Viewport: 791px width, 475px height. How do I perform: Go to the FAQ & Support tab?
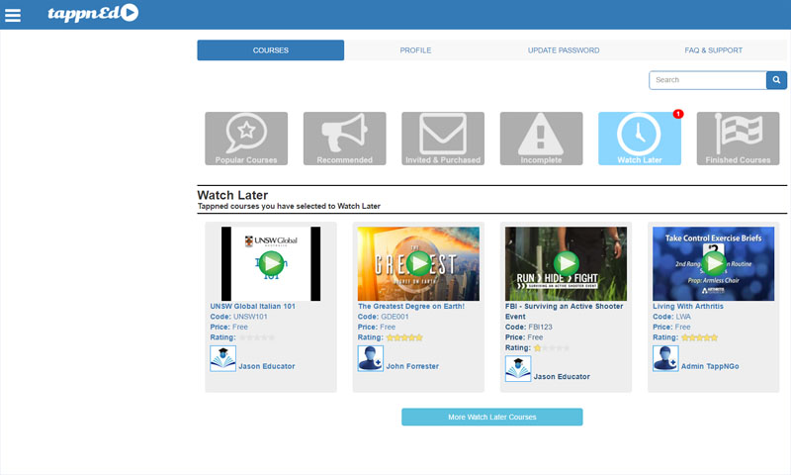(x=713, y=50)
